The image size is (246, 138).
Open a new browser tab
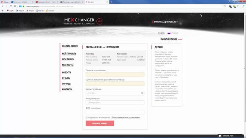[x=111, y=2]
